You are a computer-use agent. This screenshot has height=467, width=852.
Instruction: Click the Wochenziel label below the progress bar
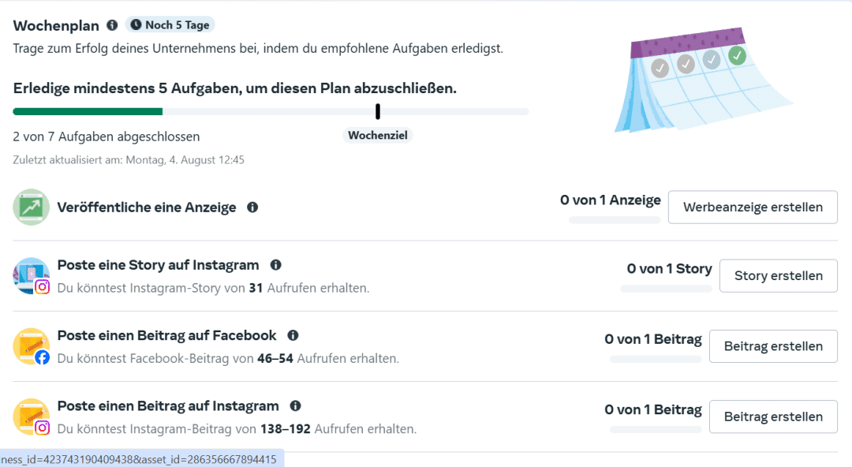(379, 136)
